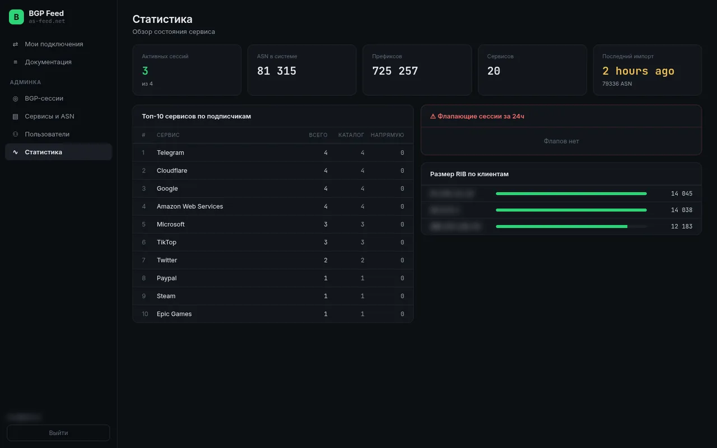
Task: Click the Paypal service name
Action: pyautogui.click(x=166, y=278)
